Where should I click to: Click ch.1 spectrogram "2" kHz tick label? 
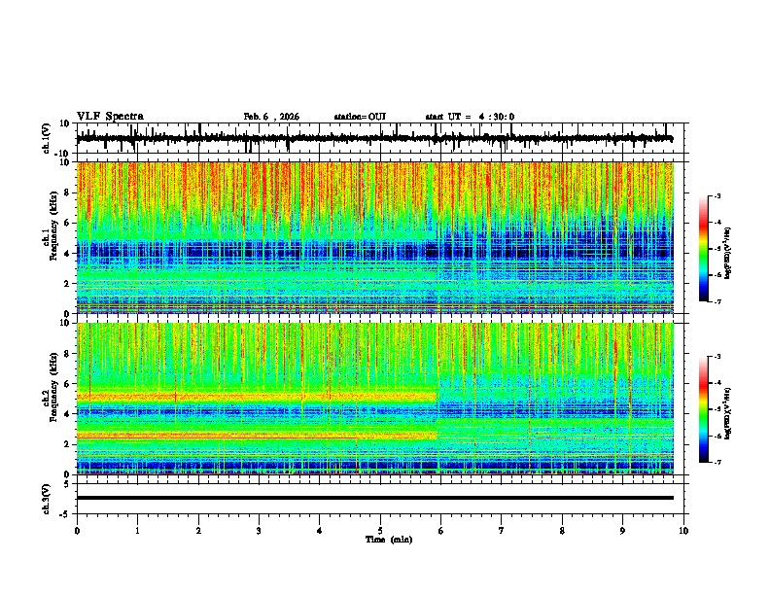click(68, 284)
